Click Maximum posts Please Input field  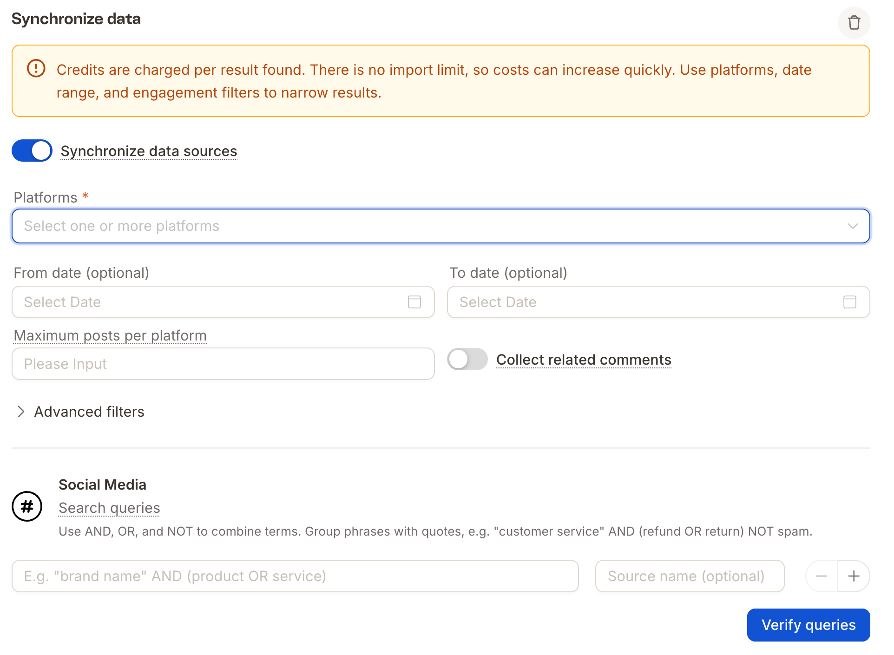223,364
